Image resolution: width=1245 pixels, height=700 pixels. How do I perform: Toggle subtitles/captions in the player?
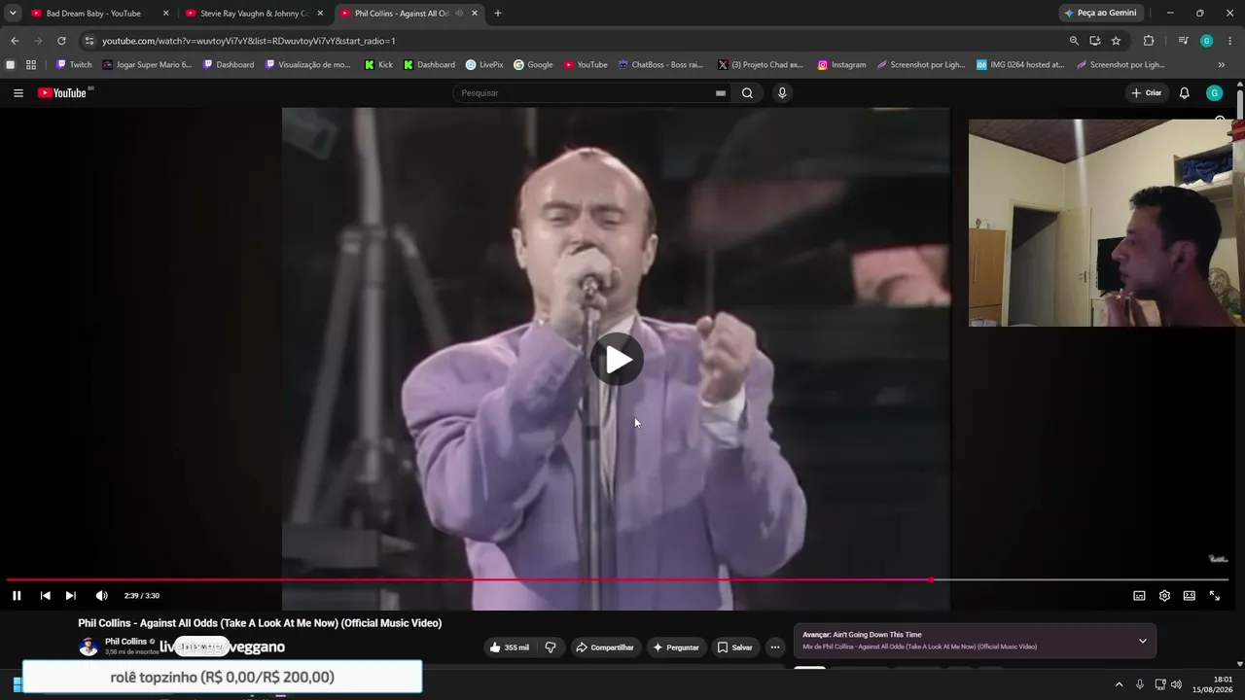click(1139, 596)
